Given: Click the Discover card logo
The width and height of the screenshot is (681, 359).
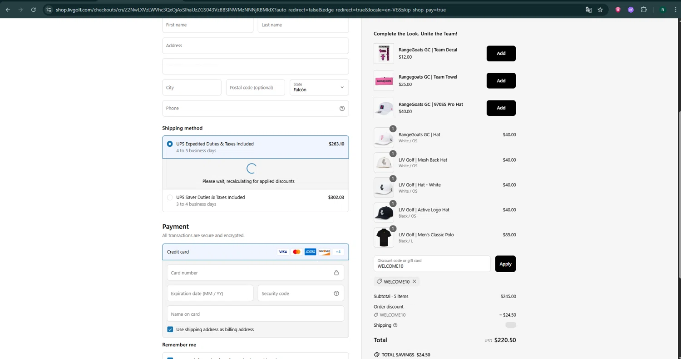Looking at the screenshot, I should 324,252.
